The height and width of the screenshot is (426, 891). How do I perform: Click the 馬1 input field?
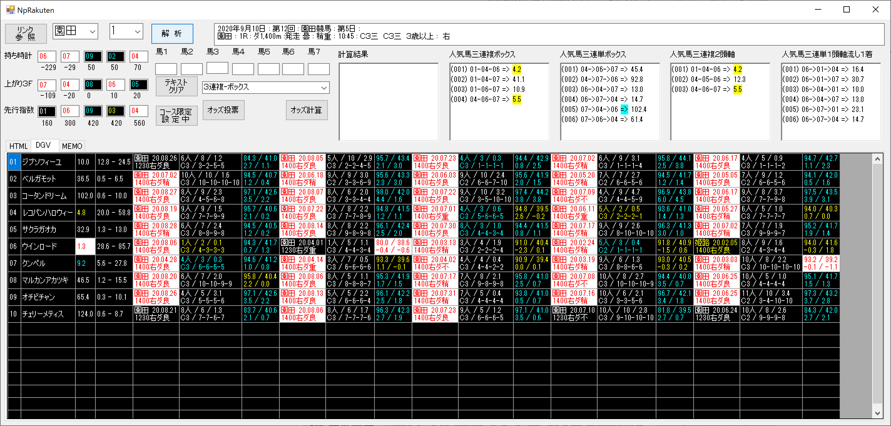coord(166,69)
